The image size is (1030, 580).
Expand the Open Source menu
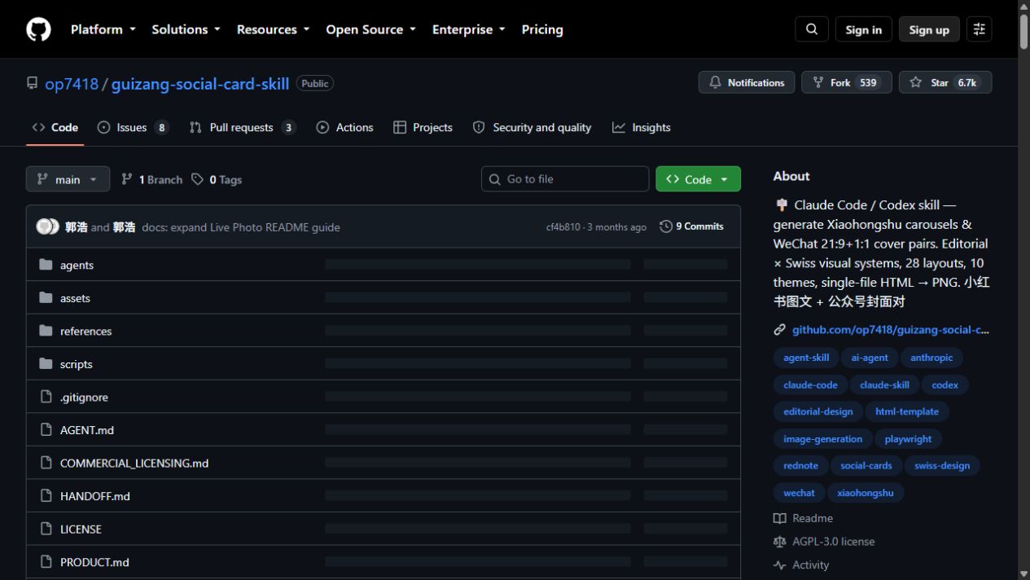click(370, 29)
